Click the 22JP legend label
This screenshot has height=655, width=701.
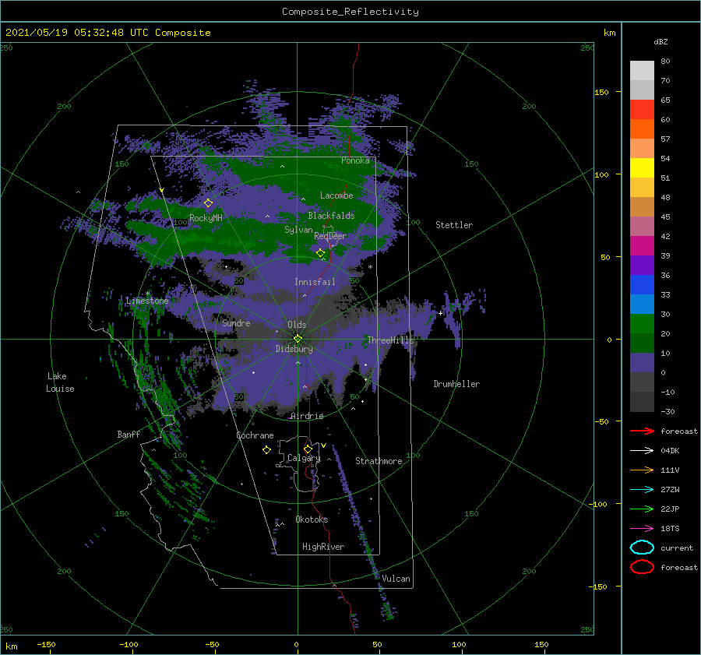coord(670,509)
